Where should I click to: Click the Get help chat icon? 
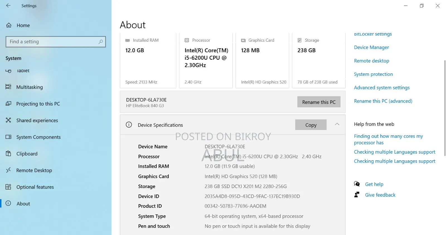point(357,184)
